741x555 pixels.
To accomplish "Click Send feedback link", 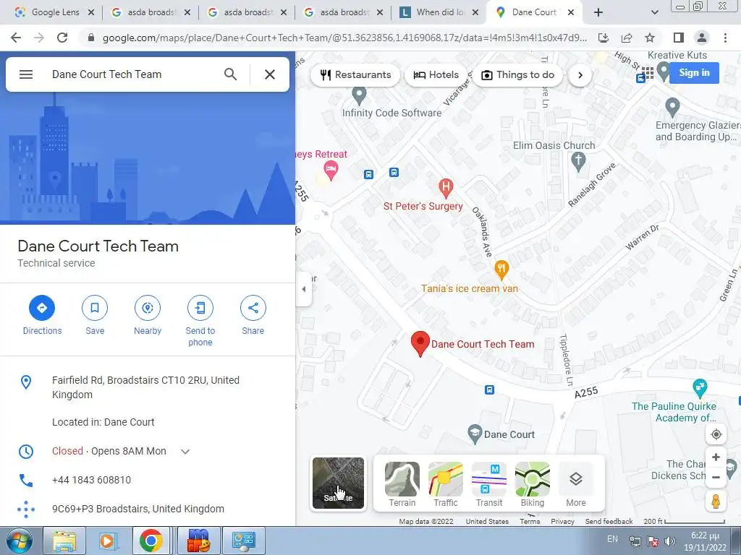I will pos(609,522).
